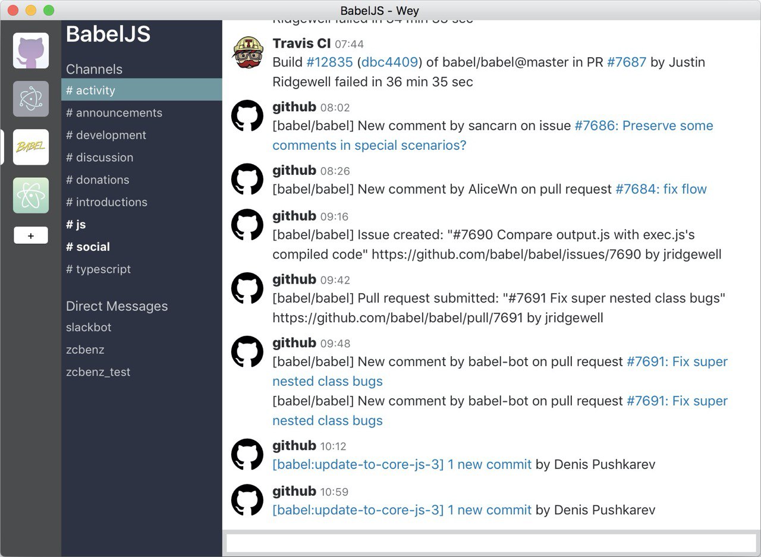Open the # typescript channel

click(141, 269)
